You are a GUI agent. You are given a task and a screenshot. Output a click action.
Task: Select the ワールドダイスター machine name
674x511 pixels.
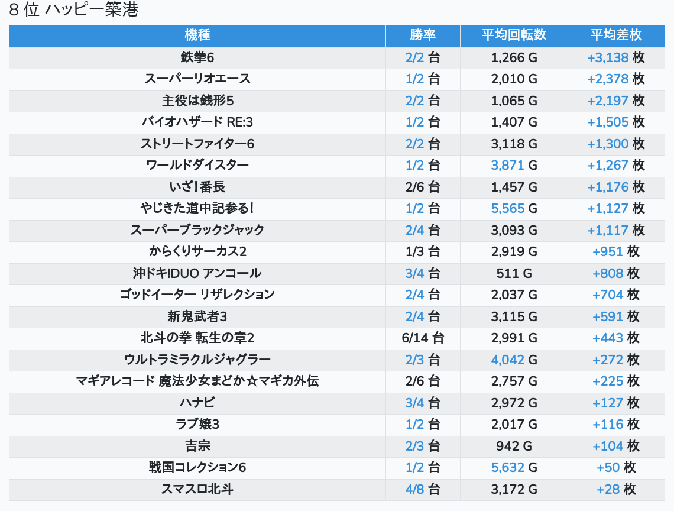(197, 165)
